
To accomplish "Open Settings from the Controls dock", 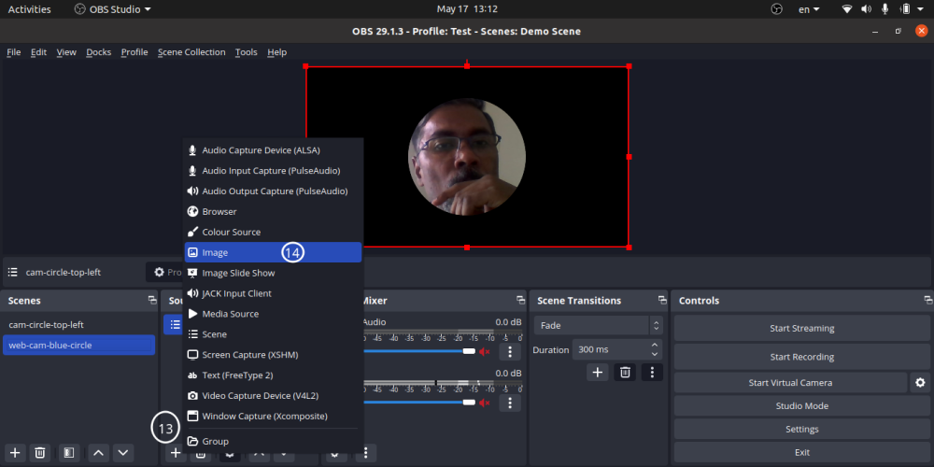I will coord(801,429).
